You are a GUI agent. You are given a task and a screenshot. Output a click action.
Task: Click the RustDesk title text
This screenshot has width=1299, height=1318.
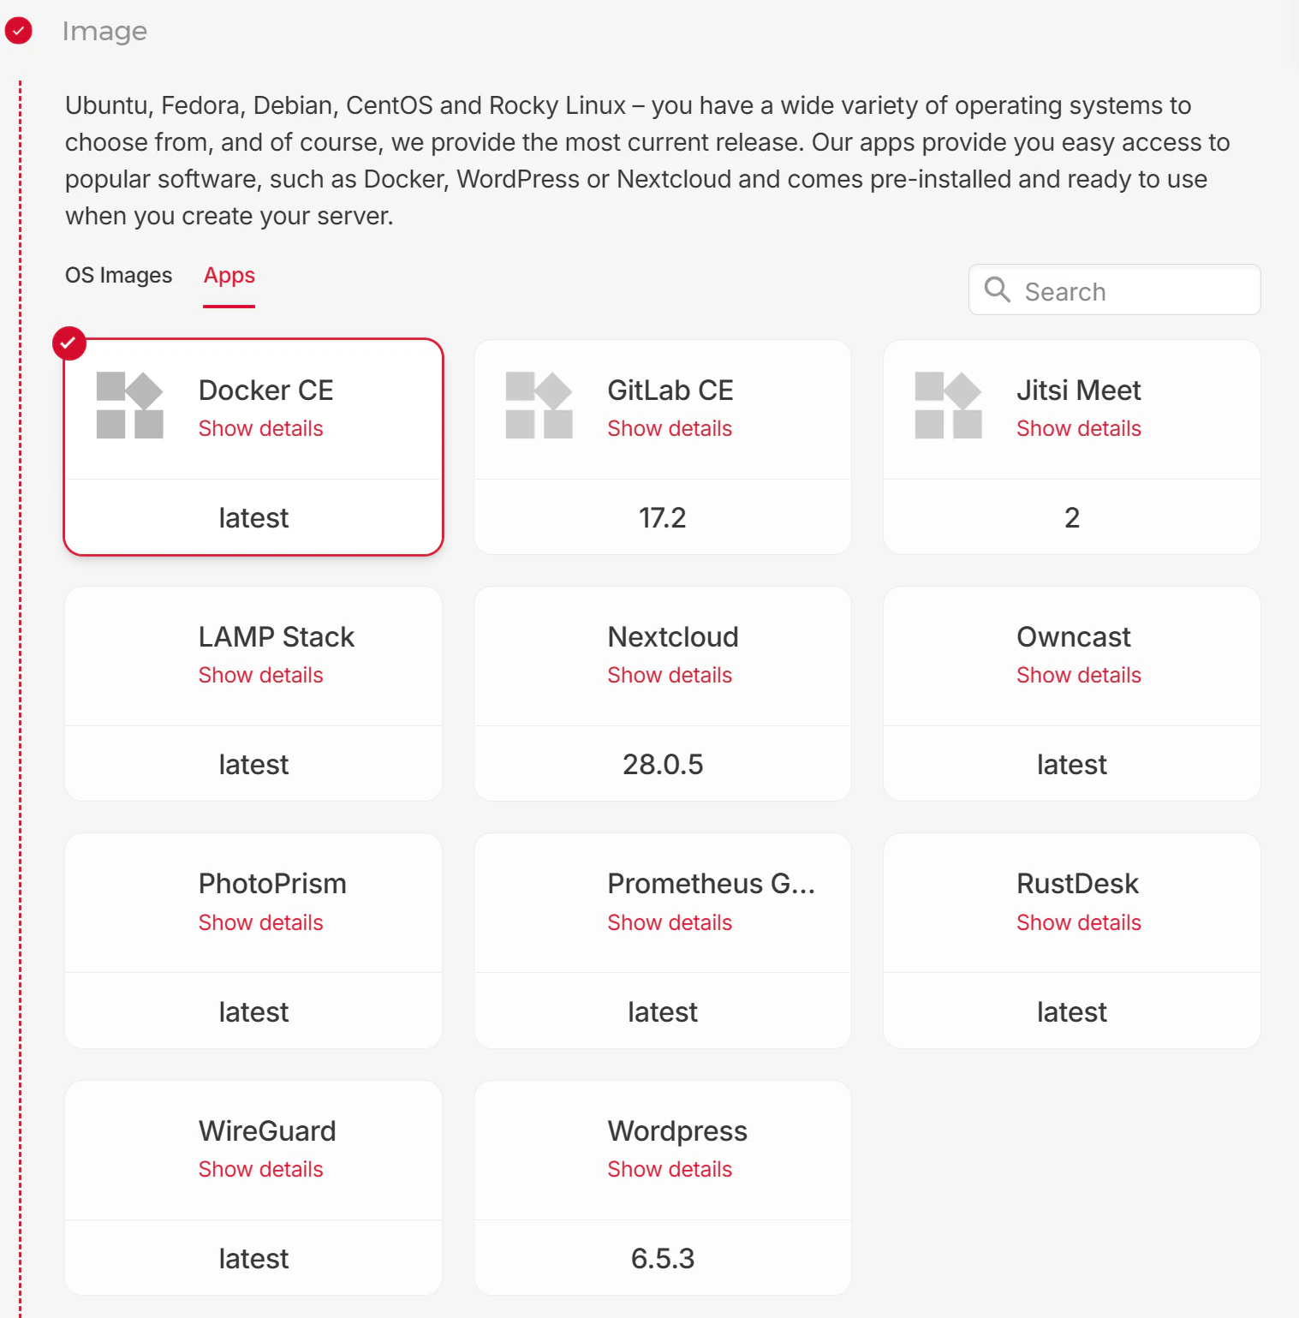[x=1077, y=883]
